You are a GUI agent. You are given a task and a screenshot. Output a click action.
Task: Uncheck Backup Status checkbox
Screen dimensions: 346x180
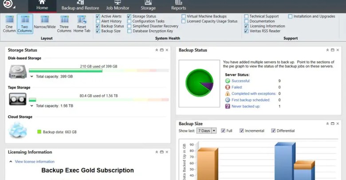coord(98,26)
